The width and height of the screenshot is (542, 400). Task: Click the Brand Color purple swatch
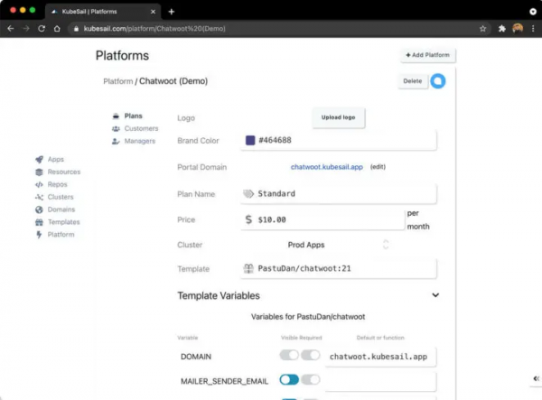point(250,141)
